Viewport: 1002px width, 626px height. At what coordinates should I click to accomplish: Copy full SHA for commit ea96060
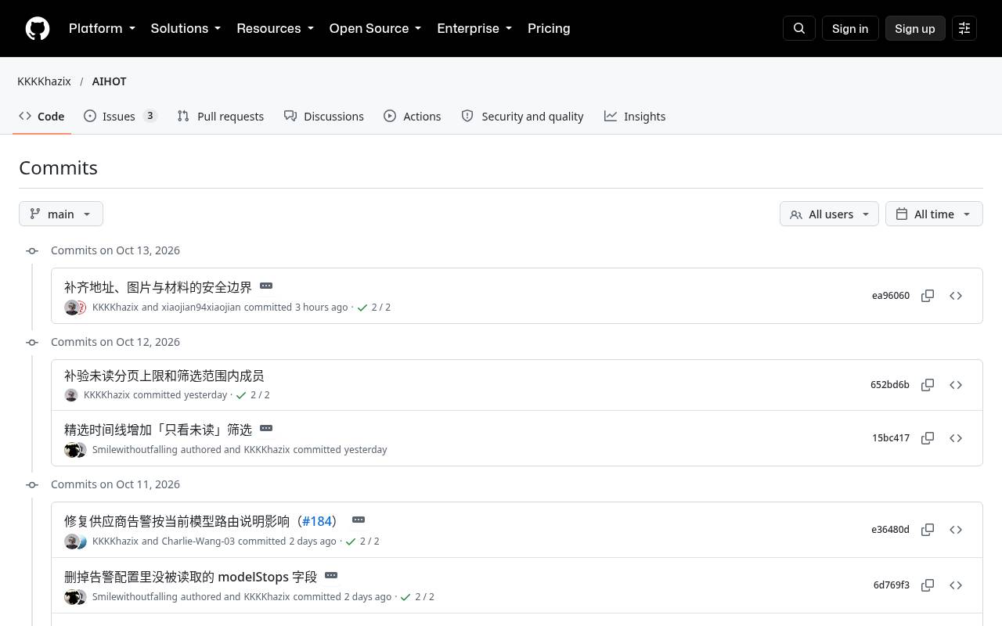(928, 296)
